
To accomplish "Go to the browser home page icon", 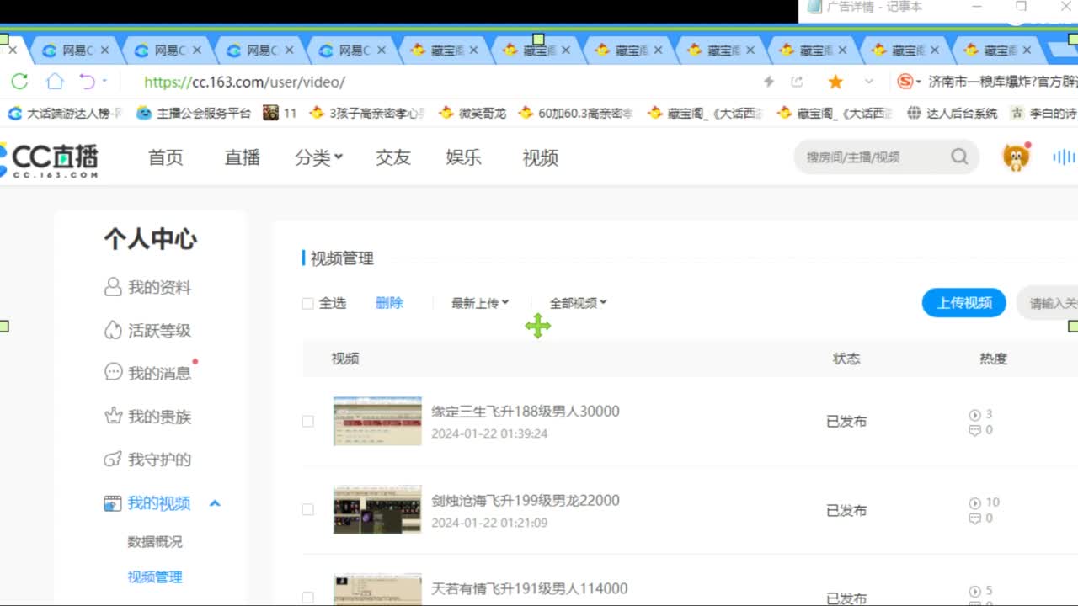I will [55, 82].
